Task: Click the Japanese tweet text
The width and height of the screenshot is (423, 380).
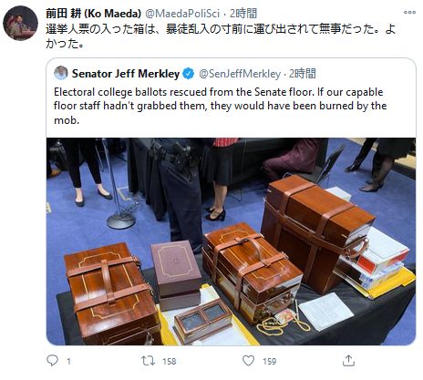Action: 221,36
